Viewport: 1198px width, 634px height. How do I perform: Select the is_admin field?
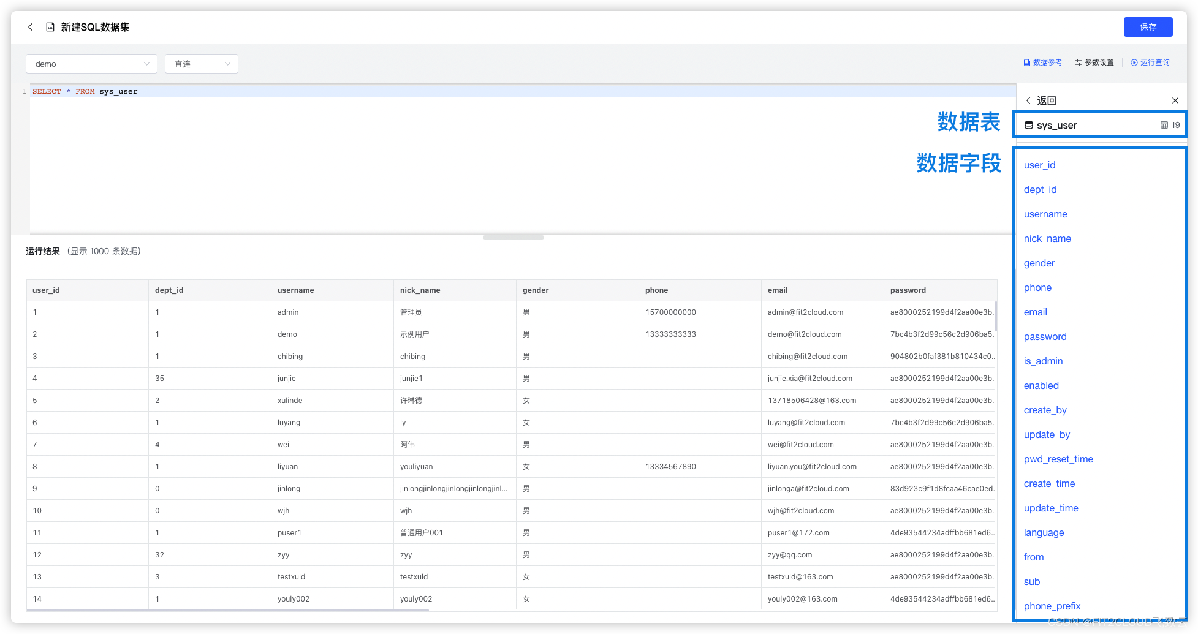pos(1043,361)
